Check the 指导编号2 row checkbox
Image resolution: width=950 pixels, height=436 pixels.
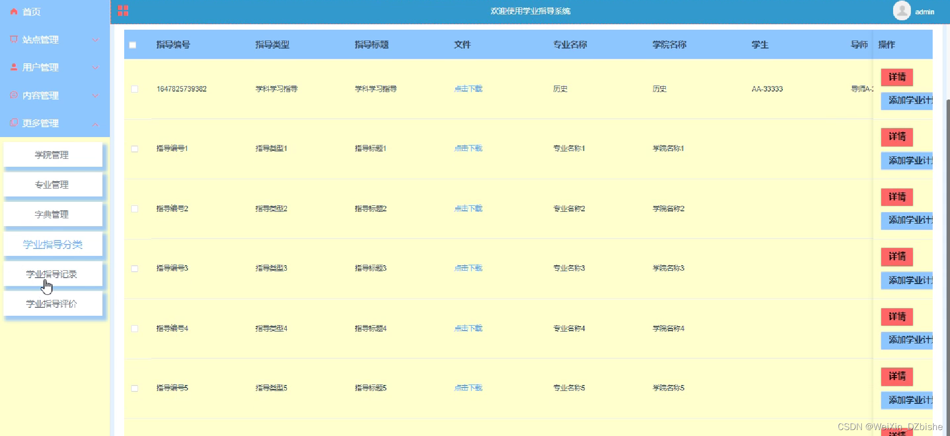pyautogui.click(x=135, y=209)
